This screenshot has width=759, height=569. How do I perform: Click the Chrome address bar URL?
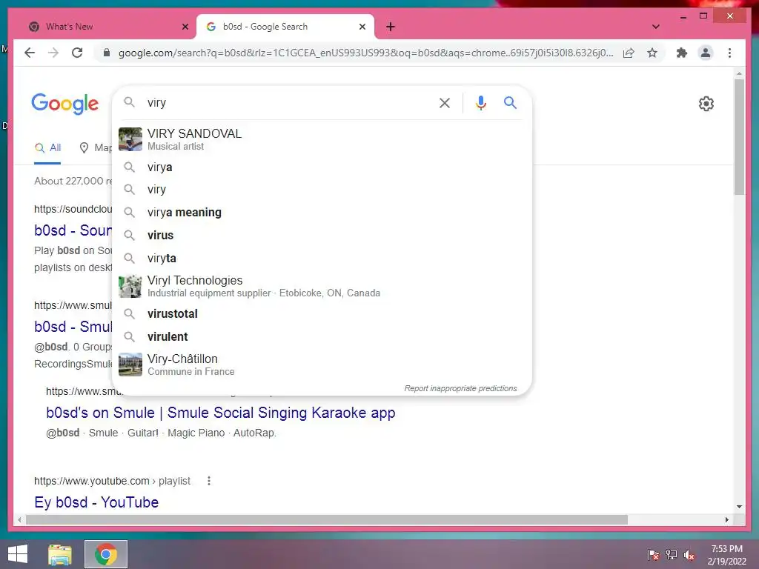[x=365, y=53]
